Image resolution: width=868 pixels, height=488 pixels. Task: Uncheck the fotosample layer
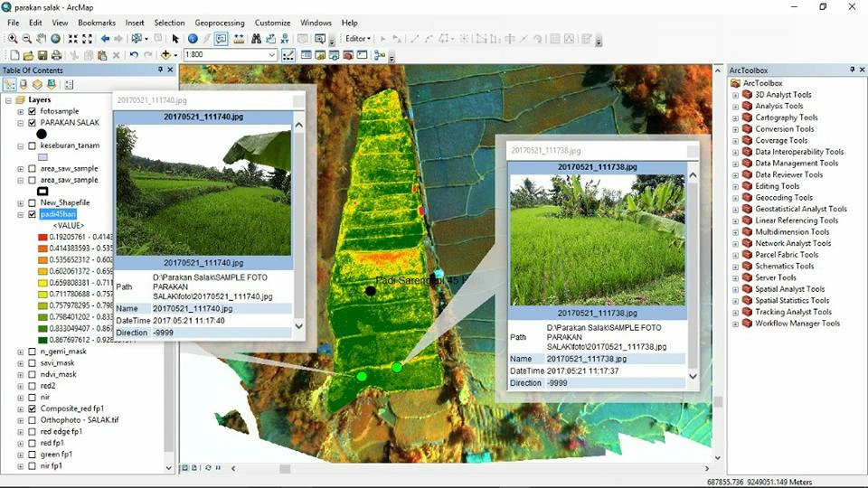[33, 111]
